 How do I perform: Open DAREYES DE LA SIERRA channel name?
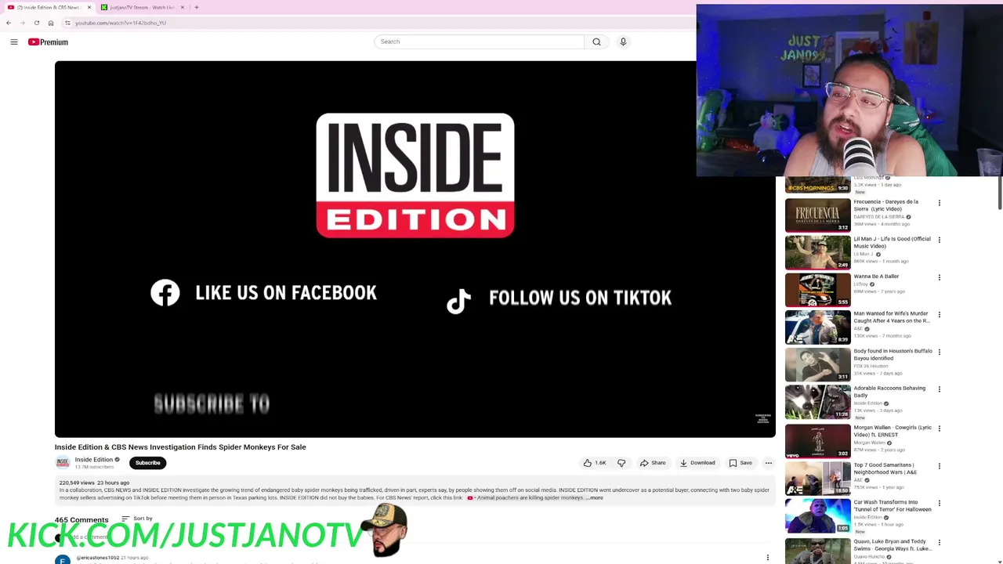click(879, 217)
